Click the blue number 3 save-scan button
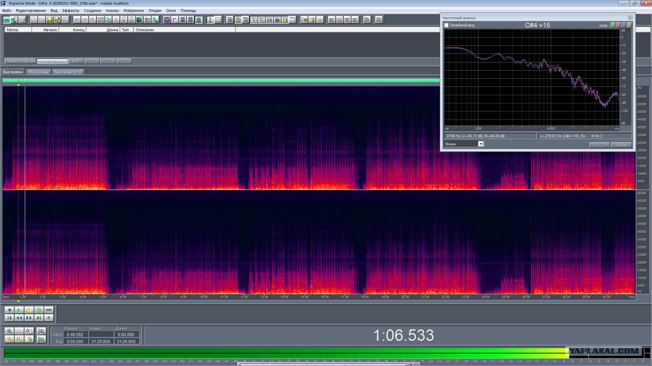The width and height of the screenshot is (652, 366). click(x=624, y=25)
